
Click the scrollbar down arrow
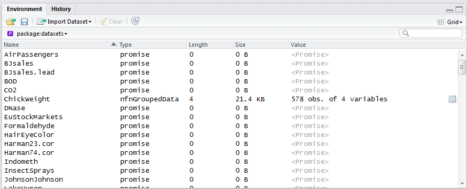(x=462, y=183)
